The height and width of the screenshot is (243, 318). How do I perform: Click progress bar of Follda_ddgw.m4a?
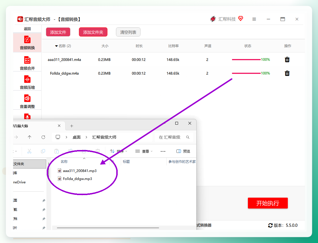pyautogui.click(x=246, y=73)
